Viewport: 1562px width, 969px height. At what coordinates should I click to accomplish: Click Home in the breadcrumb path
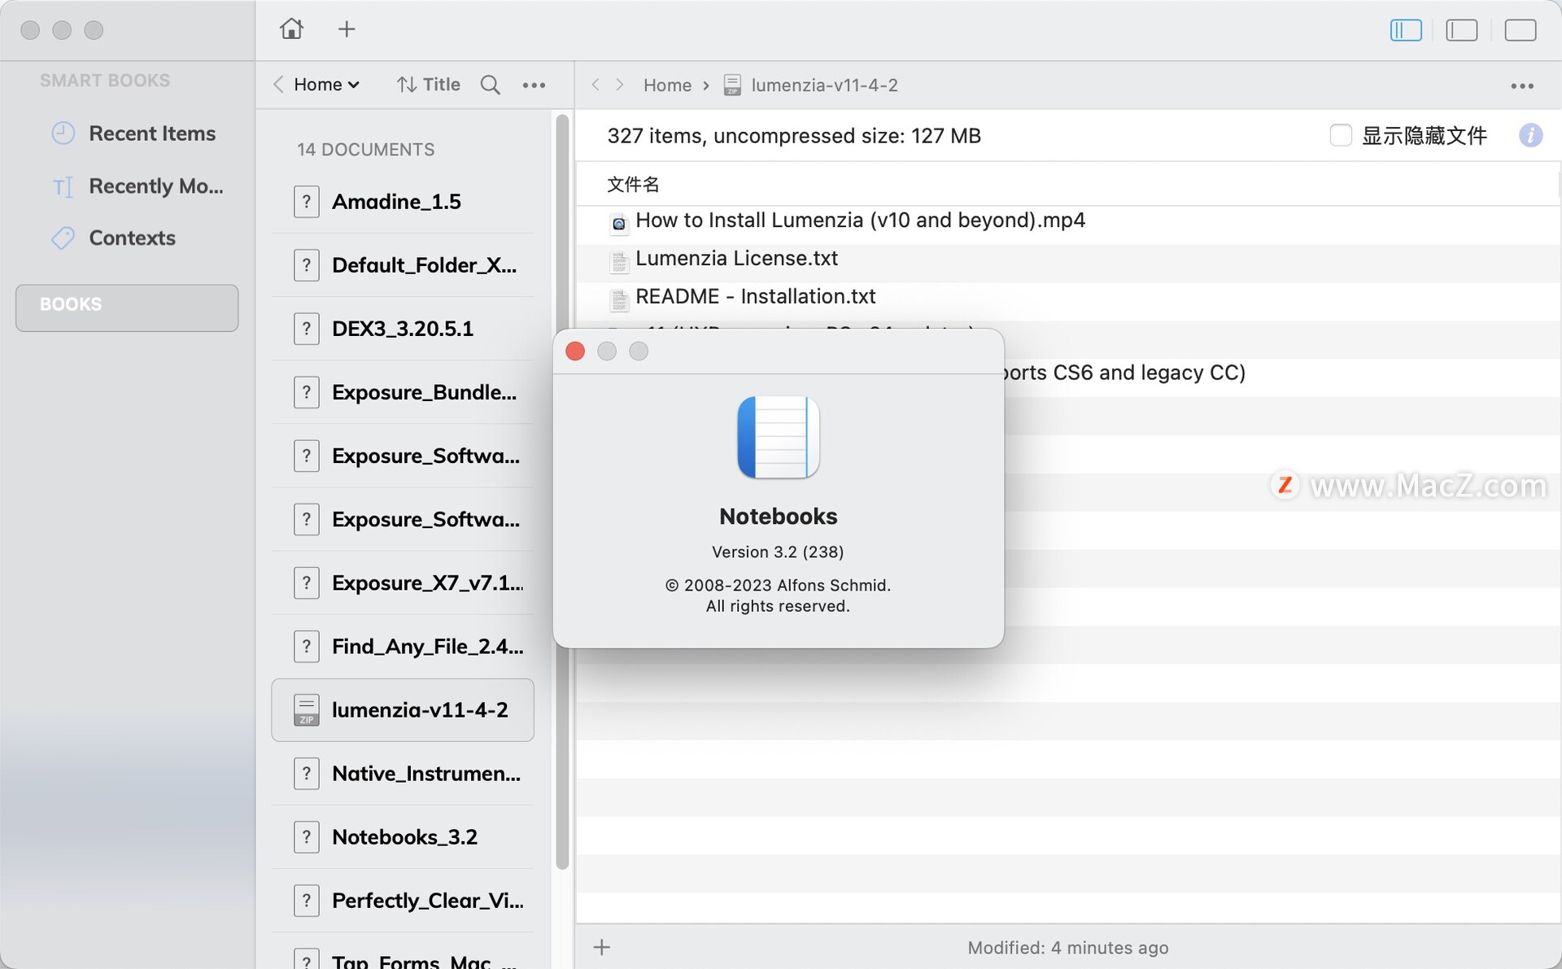667,85
